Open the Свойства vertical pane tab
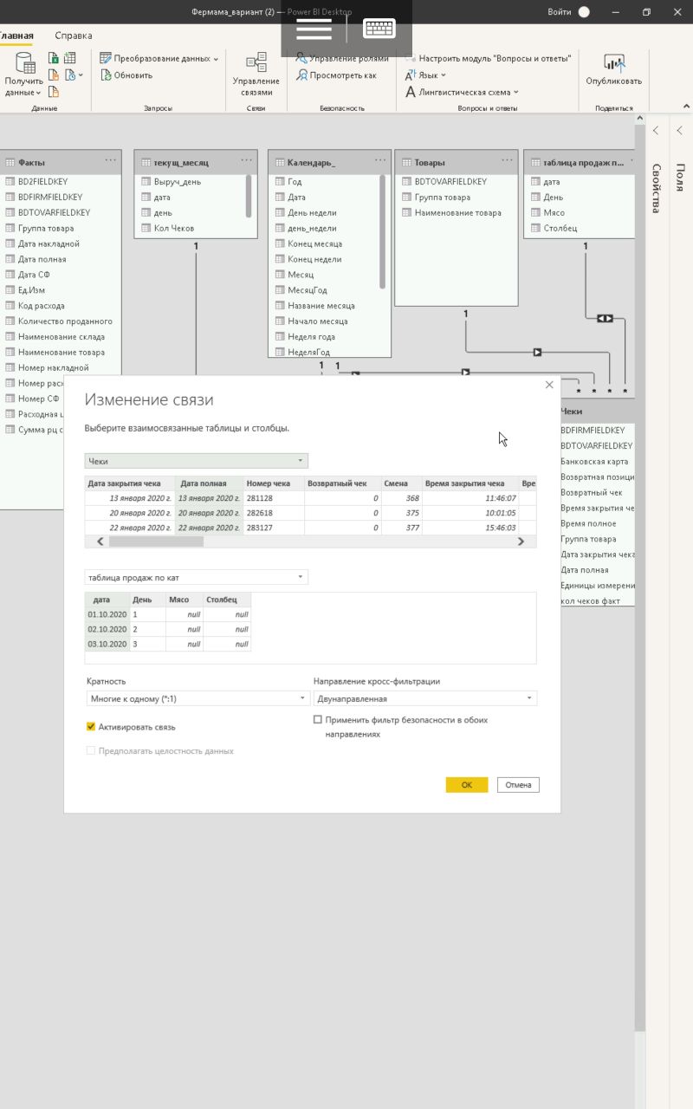 tap(656, 189)
